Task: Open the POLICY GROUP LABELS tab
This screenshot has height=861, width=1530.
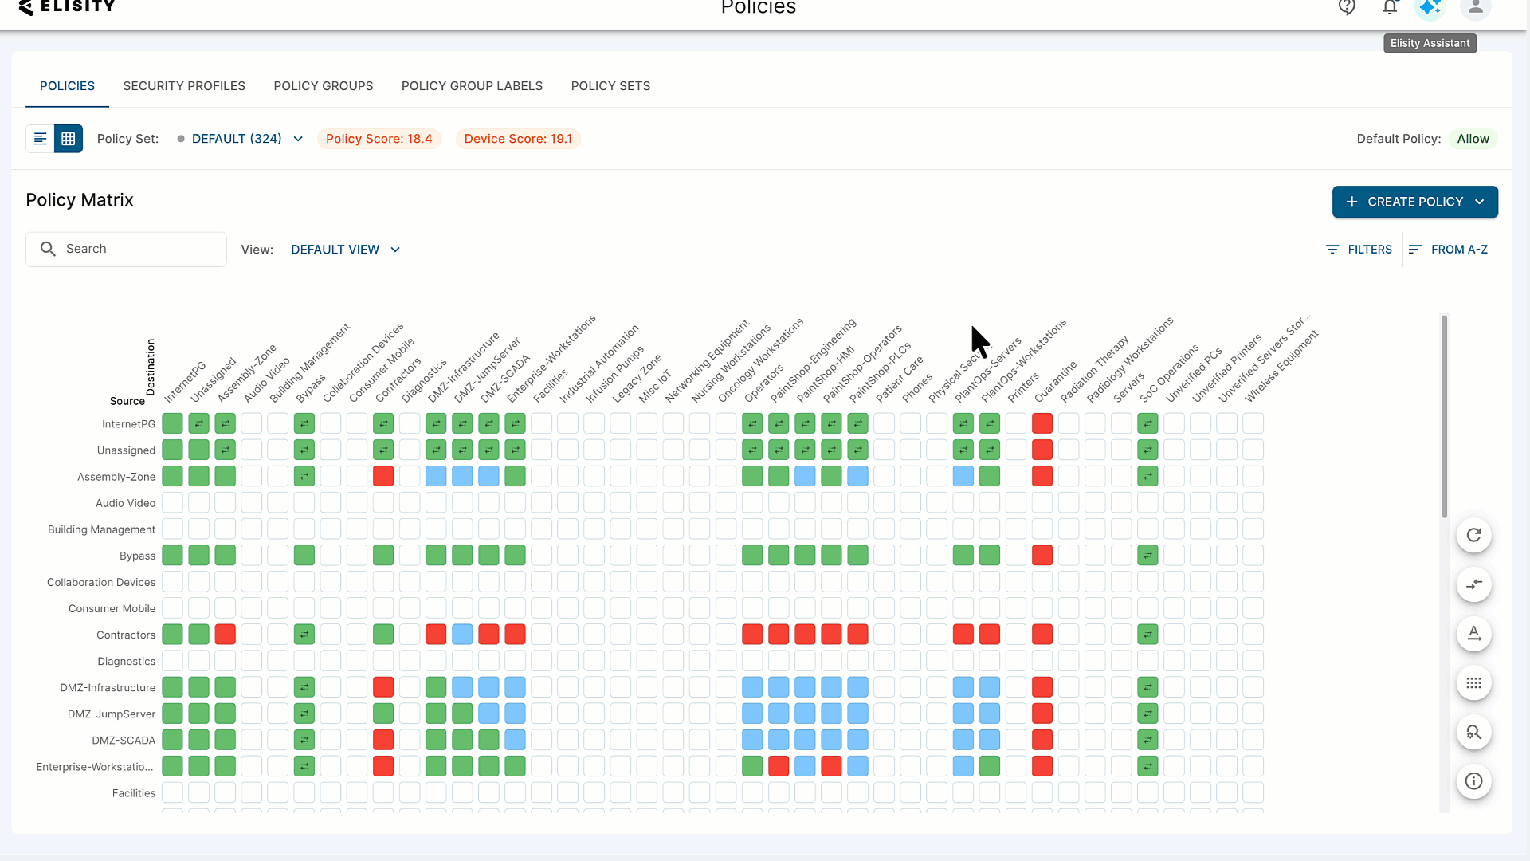Action: pos(472,86)
